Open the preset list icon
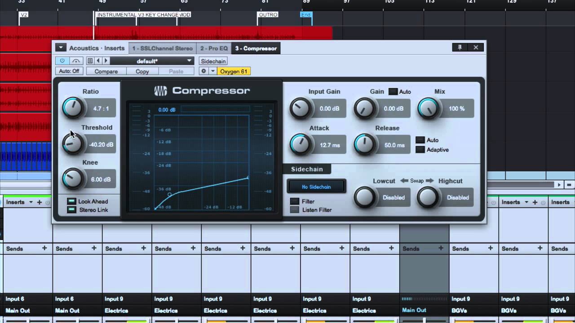The width and height of the screenshot is (575, 323). [x=90, y=61]
